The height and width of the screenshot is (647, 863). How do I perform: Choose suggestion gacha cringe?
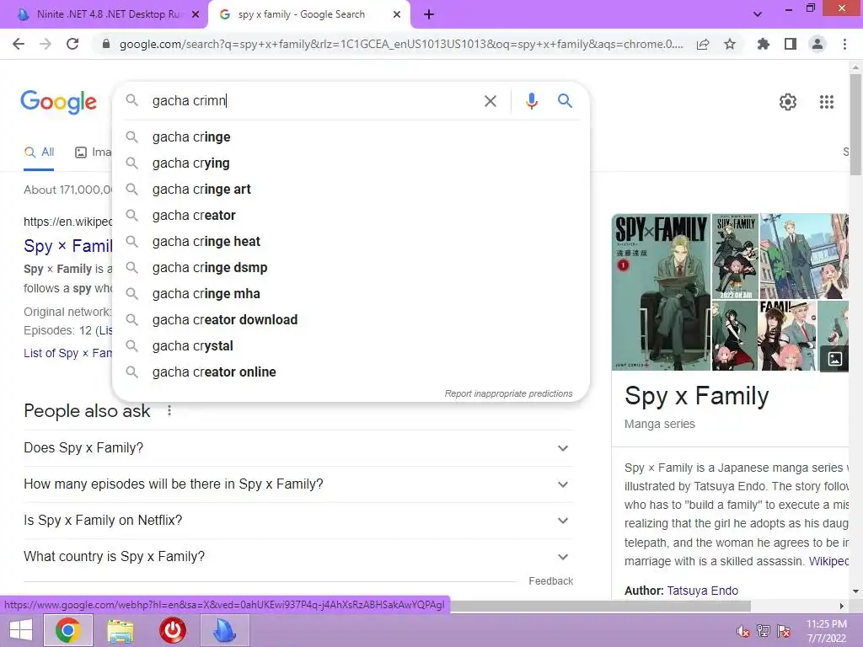351,137
